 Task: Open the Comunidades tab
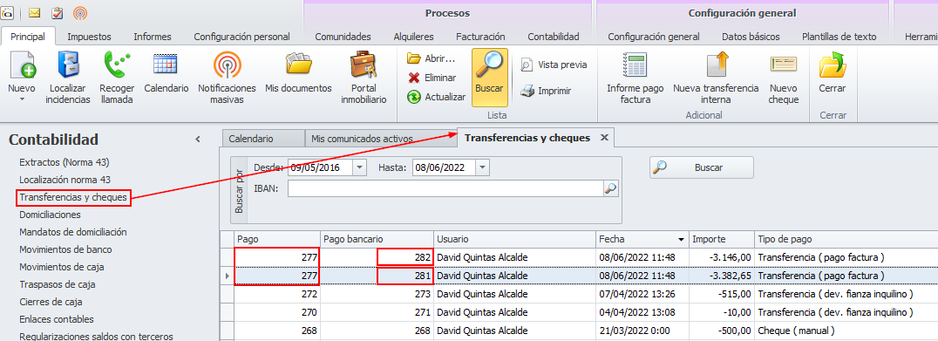pos(343,37)
